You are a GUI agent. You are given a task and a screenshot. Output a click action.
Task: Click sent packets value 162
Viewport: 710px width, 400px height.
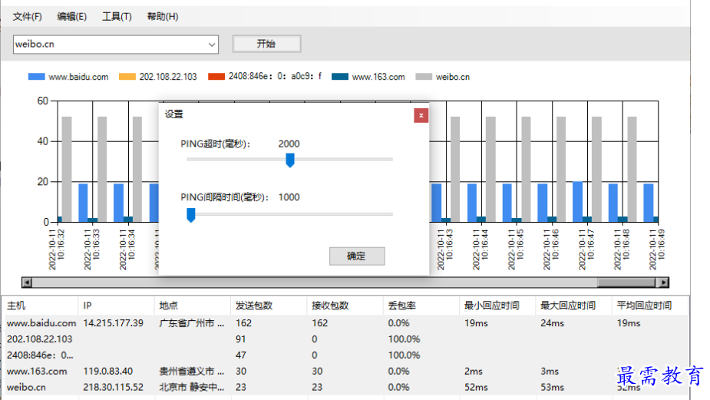pyautogui.click(x=243, y=323)
